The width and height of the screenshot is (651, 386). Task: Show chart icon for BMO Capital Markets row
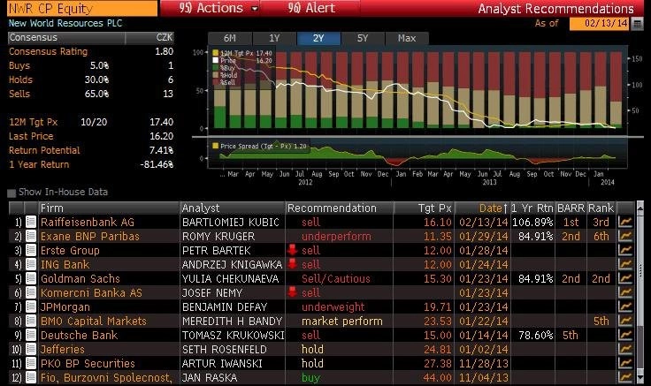pyautogui.click(x=624, y=321)
